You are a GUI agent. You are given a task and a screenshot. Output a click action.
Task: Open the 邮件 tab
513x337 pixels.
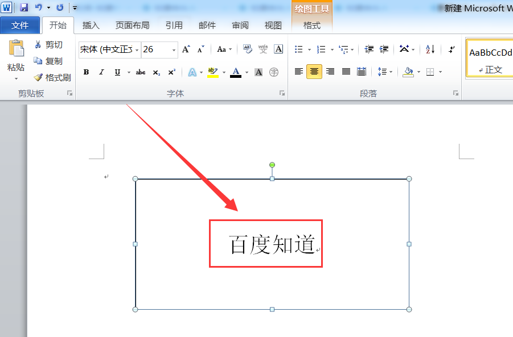(207, 26)
